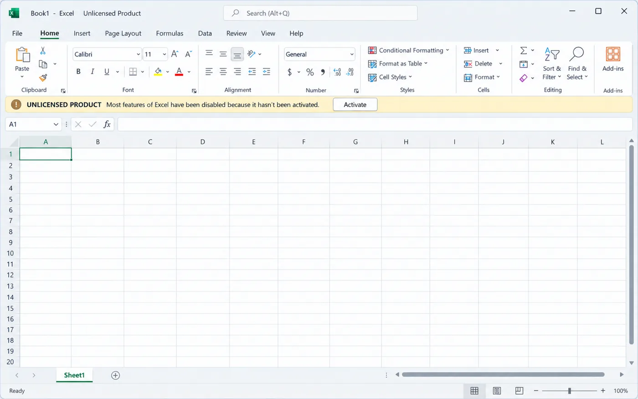Click Decrease Indent icon

point(252,72)
